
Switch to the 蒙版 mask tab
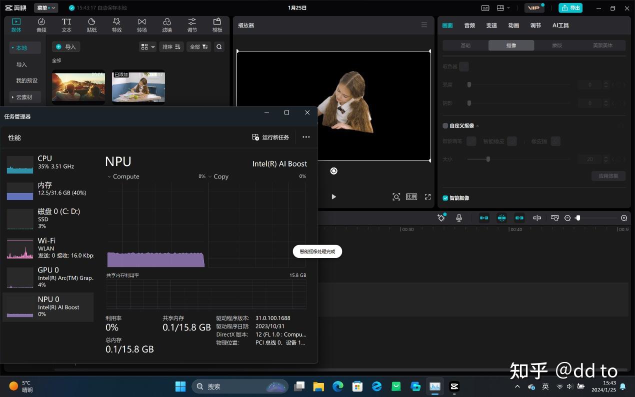pos(556,45)
